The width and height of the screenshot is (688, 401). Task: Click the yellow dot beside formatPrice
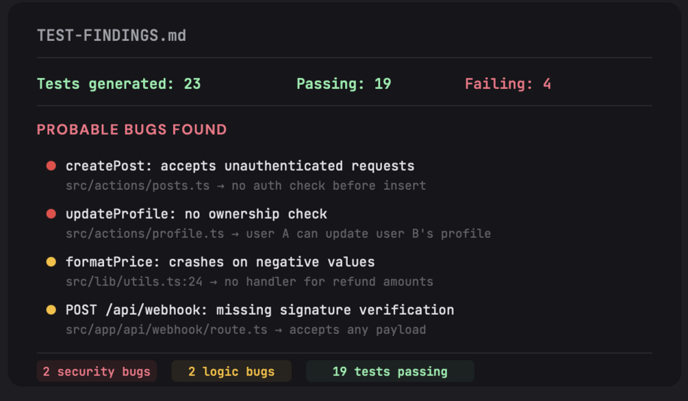click(51, 262)
